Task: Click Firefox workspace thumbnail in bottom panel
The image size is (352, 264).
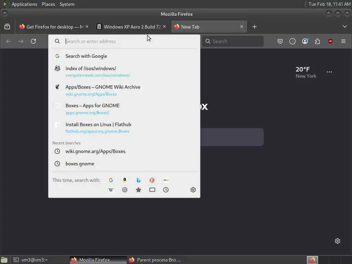Action: (312, 260)
